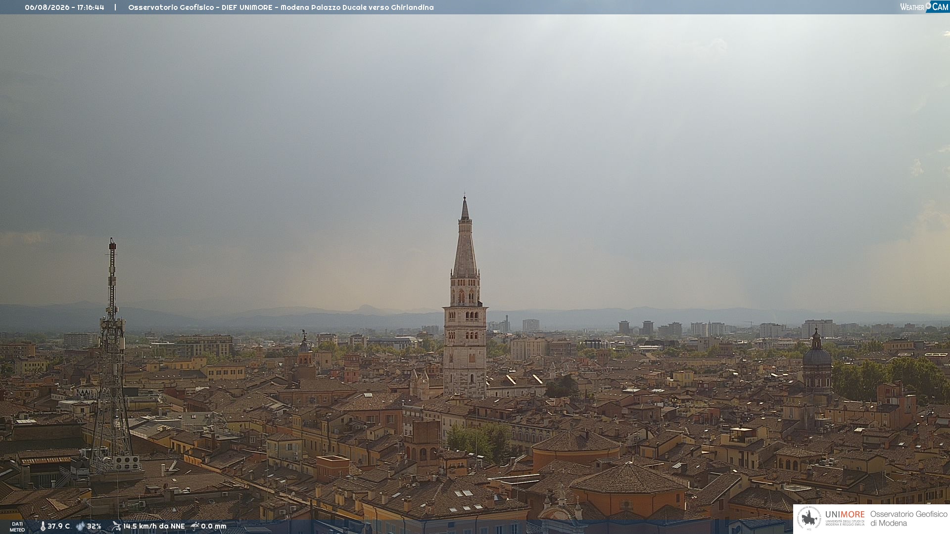Click the UNIMORE wordmark text
950x534 pixels.
[845, 515]
